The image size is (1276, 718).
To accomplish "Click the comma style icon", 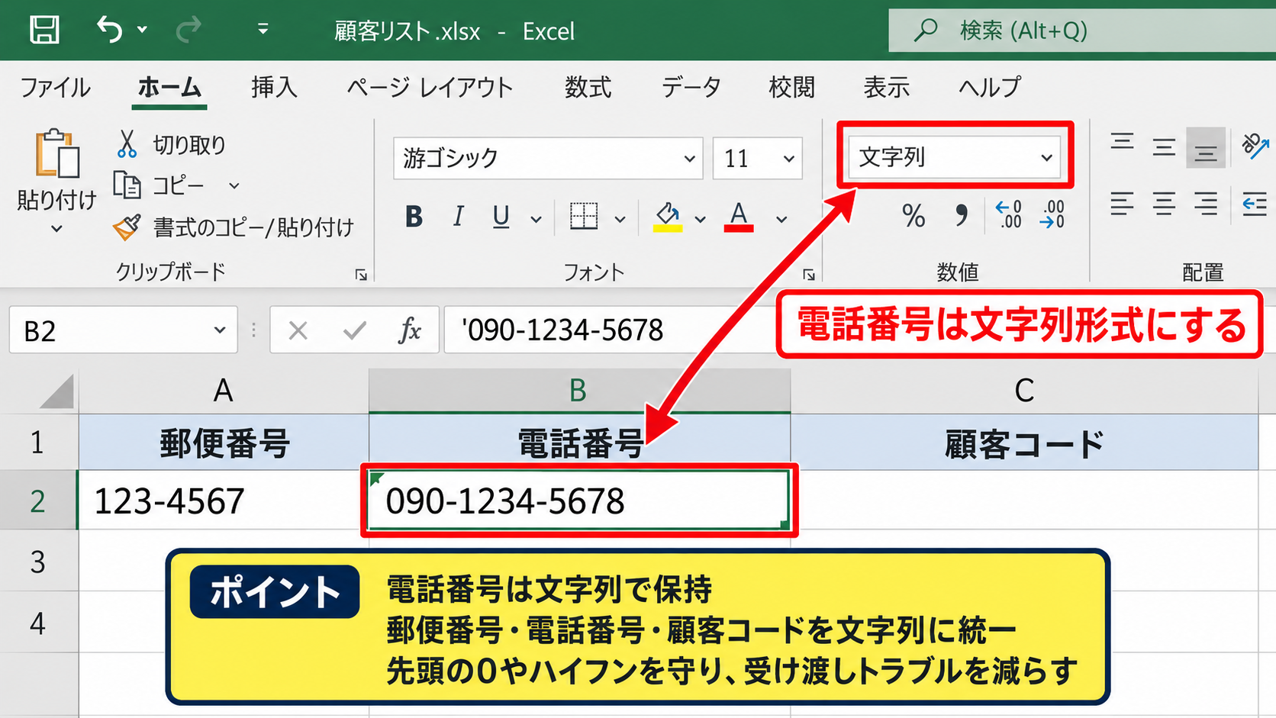I will point(962,216).
